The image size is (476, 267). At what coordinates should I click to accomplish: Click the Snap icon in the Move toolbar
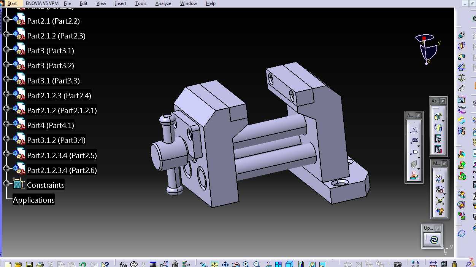click(440, 189)
